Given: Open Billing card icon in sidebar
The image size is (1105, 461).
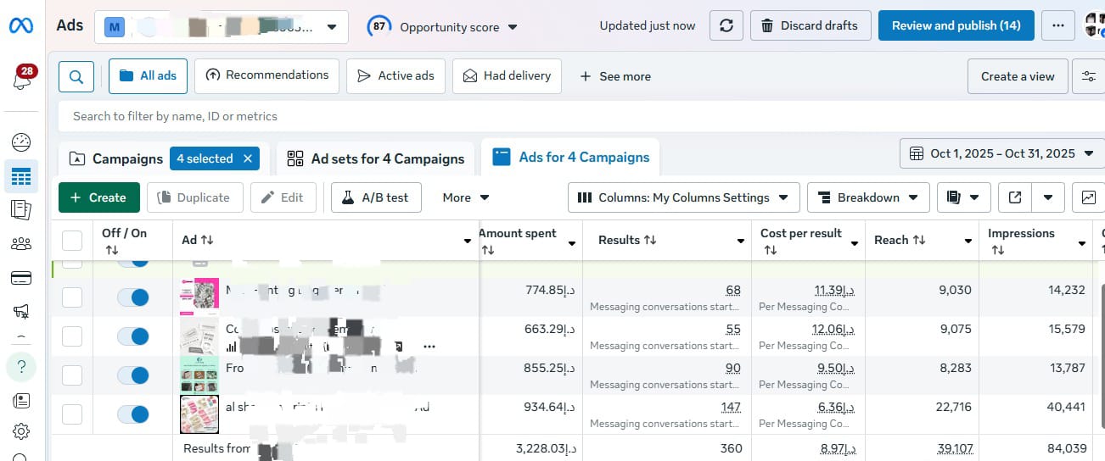Looking at the screenshot, I should coord(21,278).
